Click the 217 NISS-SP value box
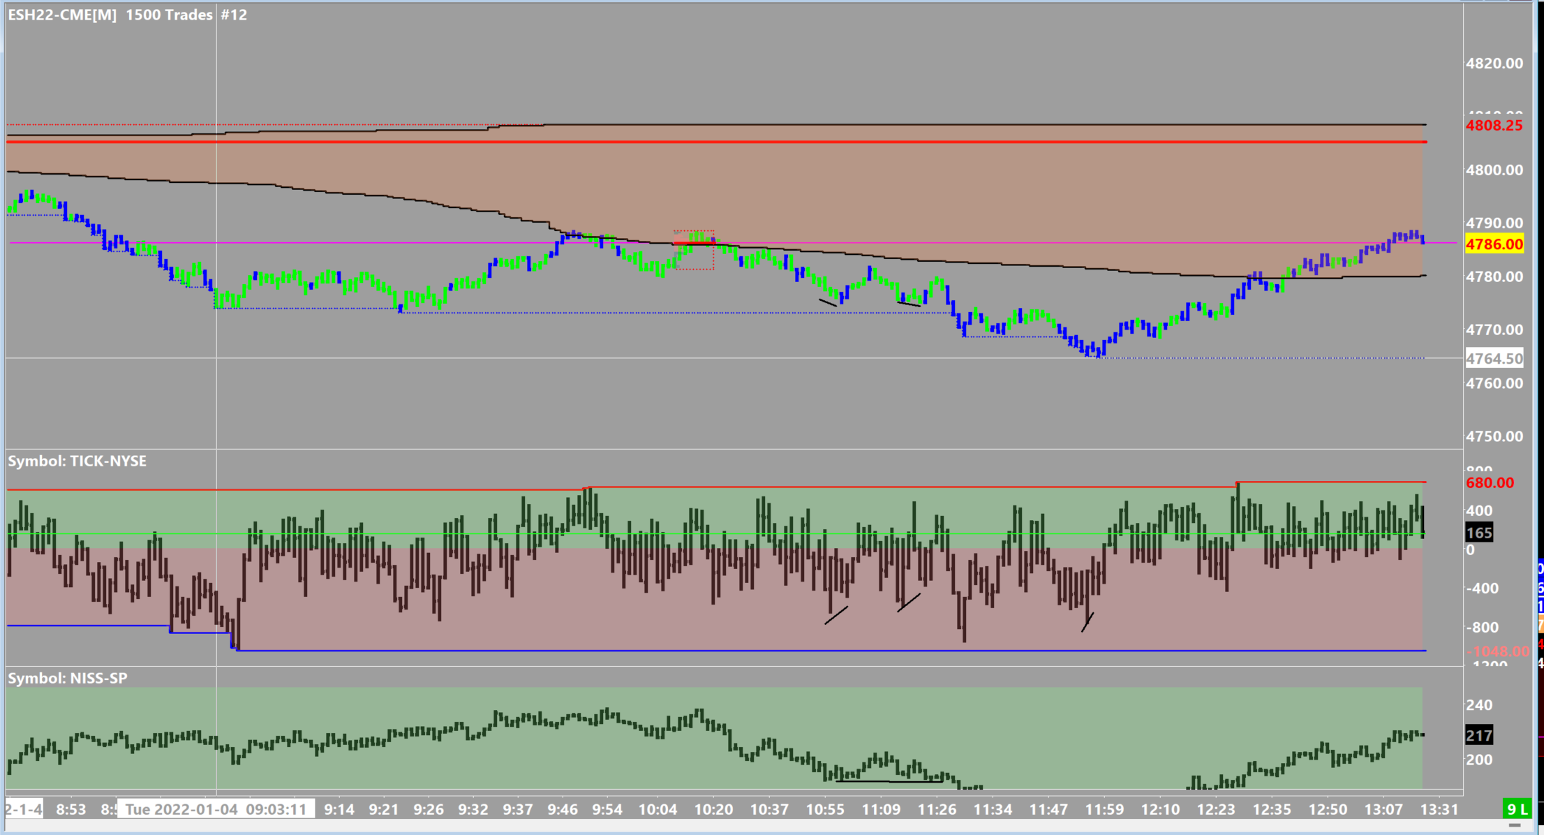The image size is (1544, 835). [x=1478, y=735]
